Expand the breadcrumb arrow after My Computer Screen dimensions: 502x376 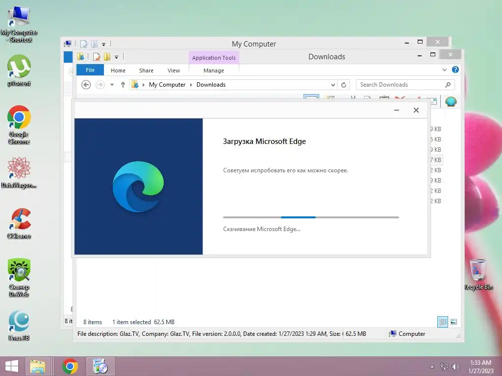191,85
